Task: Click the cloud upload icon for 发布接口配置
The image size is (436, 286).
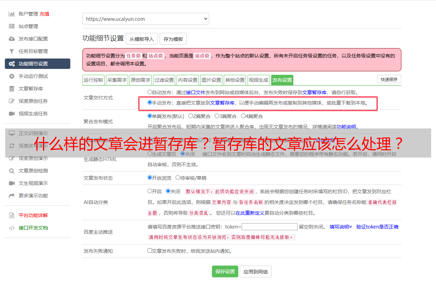Action: click(12, 39)
